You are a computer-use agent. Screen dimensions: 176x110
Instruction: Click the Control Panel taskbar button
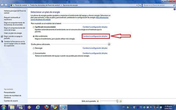[63, 107]
